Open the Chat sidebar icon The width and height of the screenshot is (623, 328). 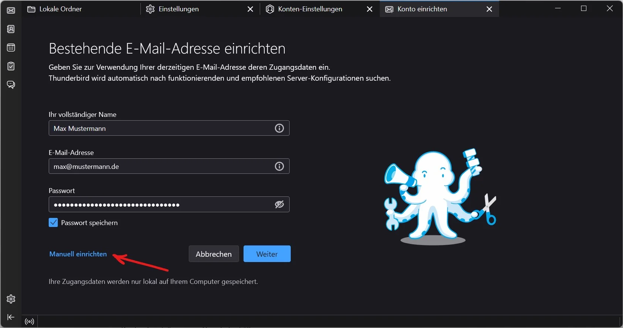11,84
